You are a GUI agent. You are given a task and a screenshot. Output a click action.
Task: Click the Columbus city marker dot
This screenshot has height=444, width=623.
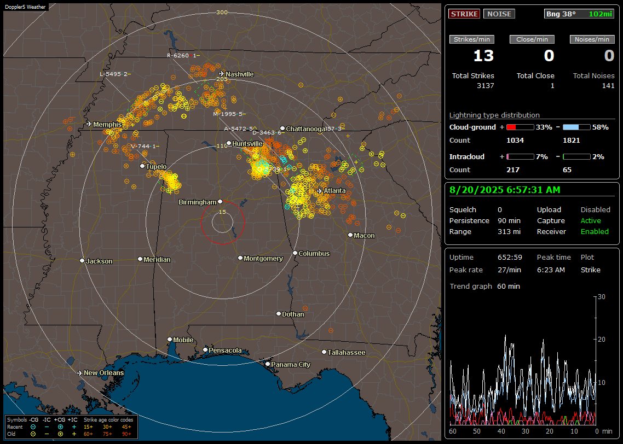pos(295,253)
